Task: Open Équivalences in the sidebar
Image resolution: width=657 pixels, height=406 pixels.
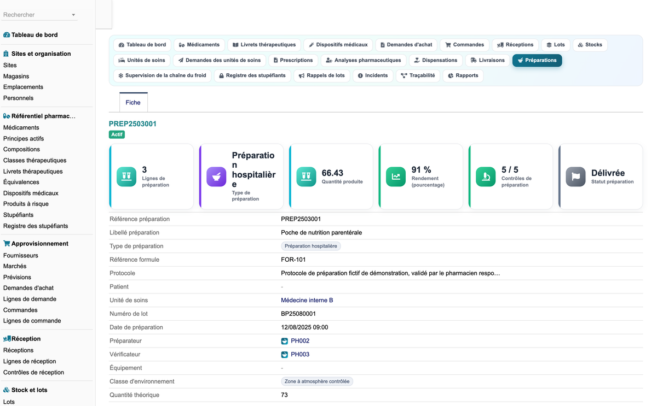Action: pos(21,183)
